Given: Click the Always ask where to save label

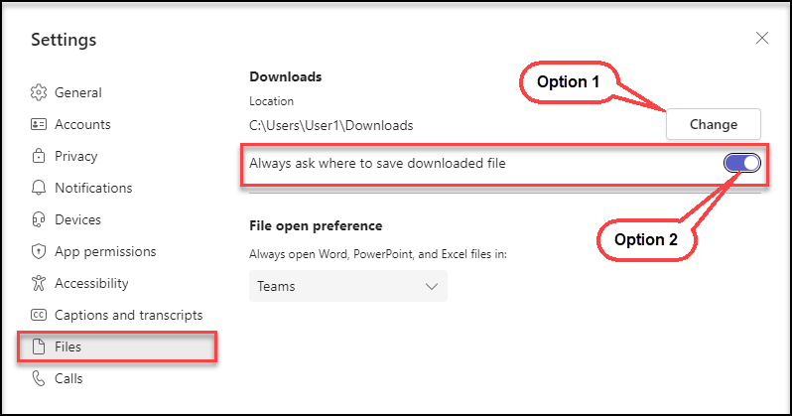Looking at the screenshot, I should [377, 163].
